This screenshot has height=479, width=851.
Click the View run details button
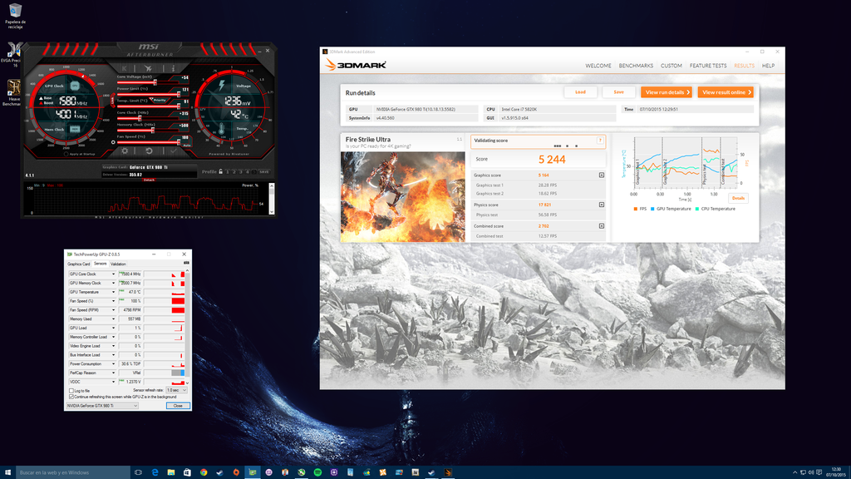point(667,92)
